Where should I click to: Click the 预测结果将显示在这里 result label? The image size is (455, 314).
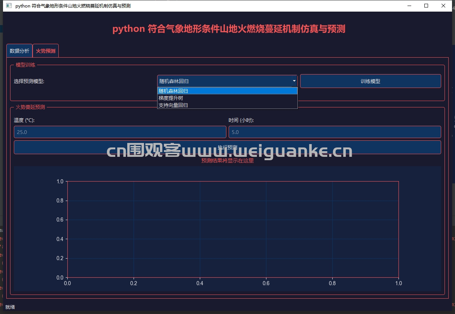coord(227,161)
